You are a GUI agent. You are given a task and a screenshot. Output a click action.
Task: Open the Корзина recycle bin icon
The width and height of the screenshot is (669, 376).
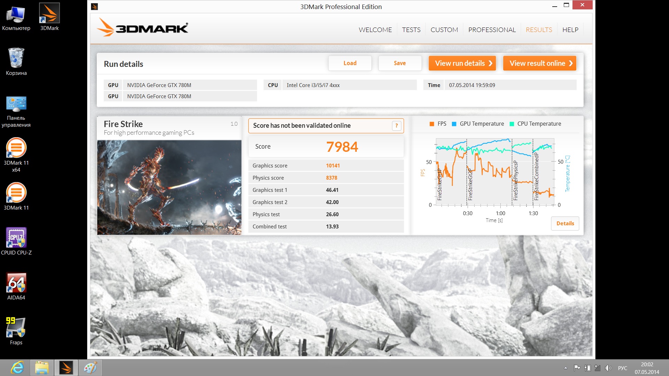[16, 62]
